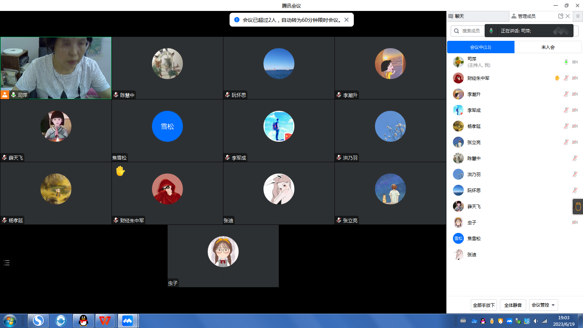Screen dimensions: 583x328
Task: Dismiss the 60-minute meeting limit notification
Action: 347,20
